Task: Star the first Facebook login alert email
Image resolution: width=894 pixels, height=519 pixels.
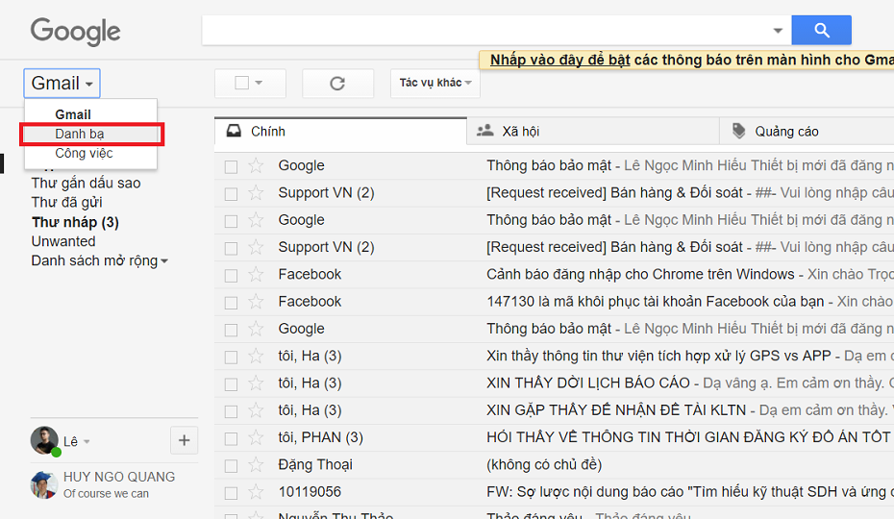Action: pyautogui.click(x=256, y=275)
